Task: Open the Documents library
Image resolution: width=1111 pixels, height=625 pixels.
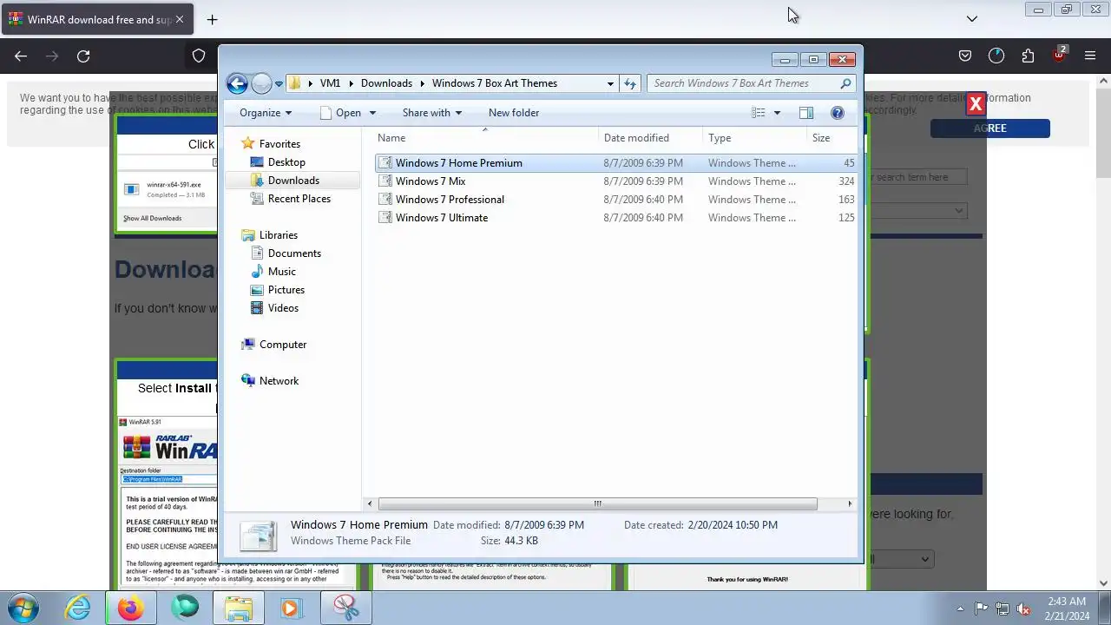Action: [x=294, y=253]
